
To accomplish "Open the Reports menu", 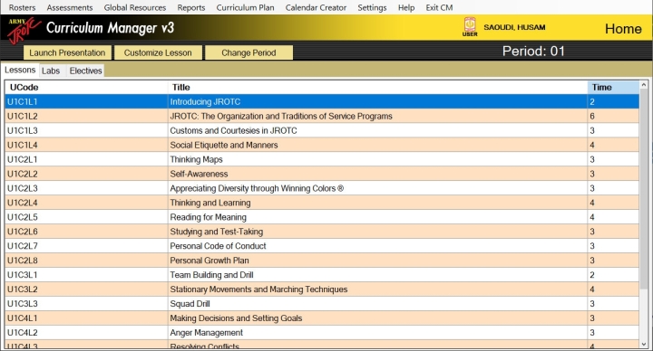I will click(x=191, y=7).
